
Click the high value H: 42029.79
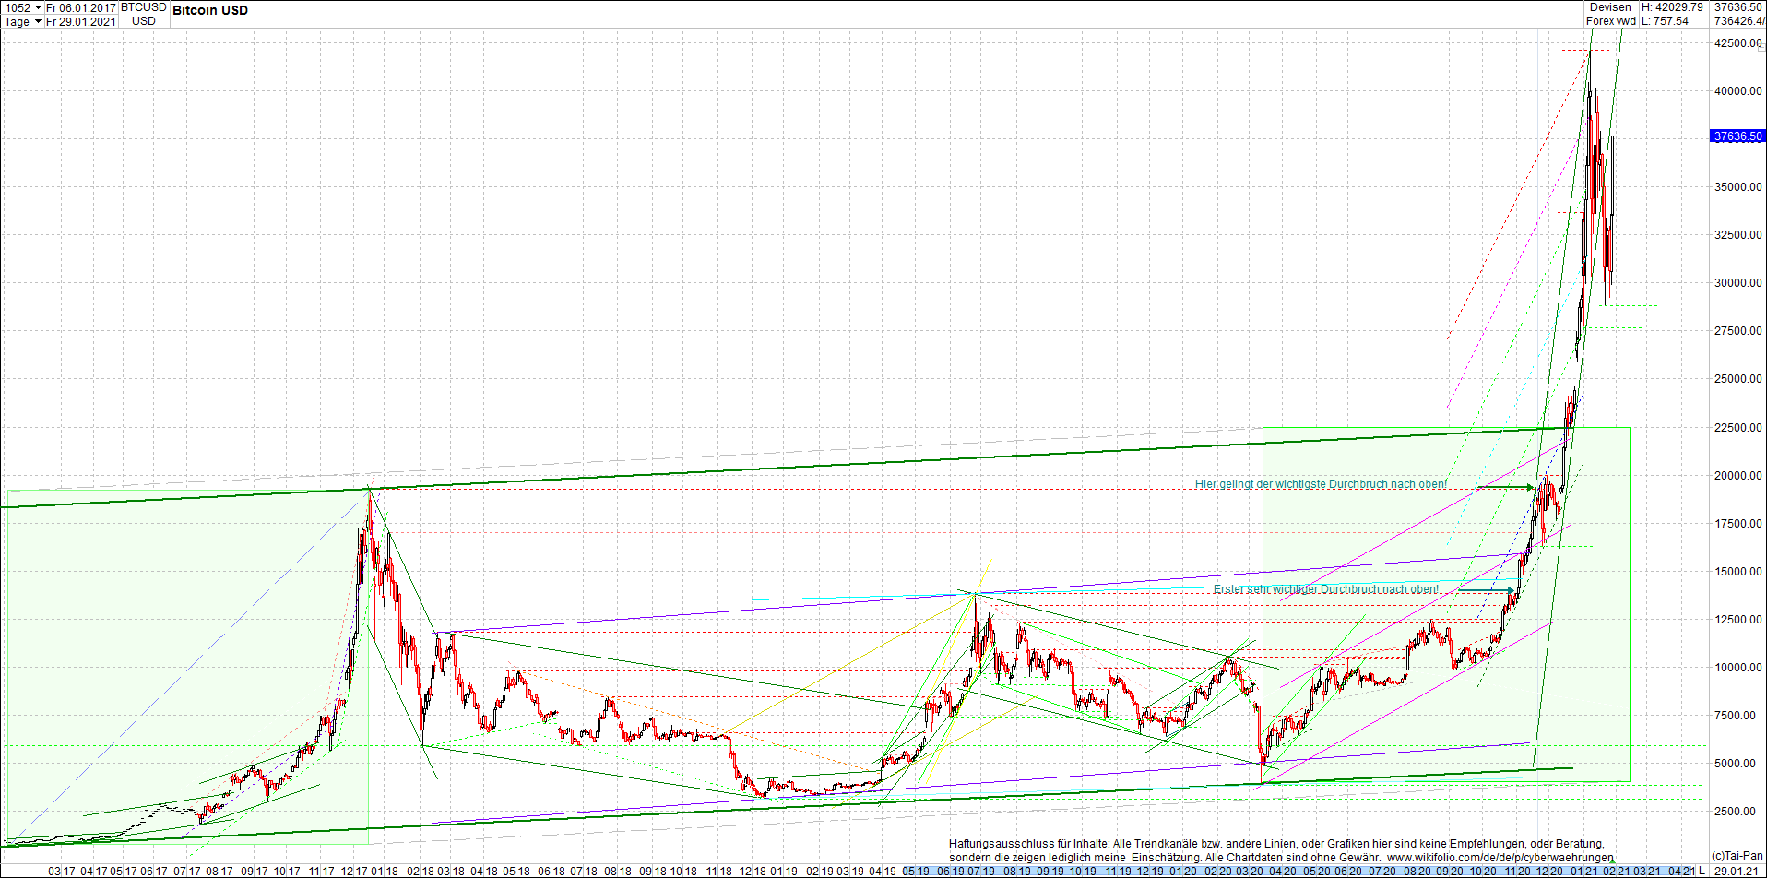(1672, 7)
